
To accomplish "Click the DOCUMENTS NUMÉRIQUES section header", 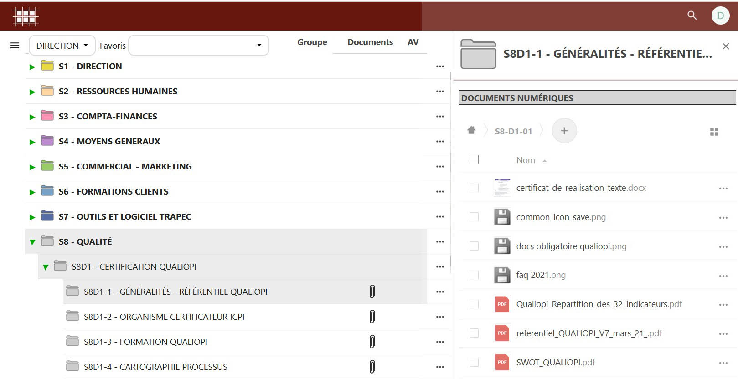I will pos(597,97).
